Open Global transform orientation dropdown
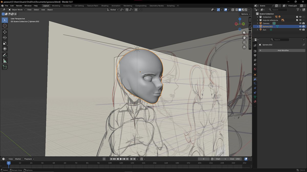 click(113, 10)
